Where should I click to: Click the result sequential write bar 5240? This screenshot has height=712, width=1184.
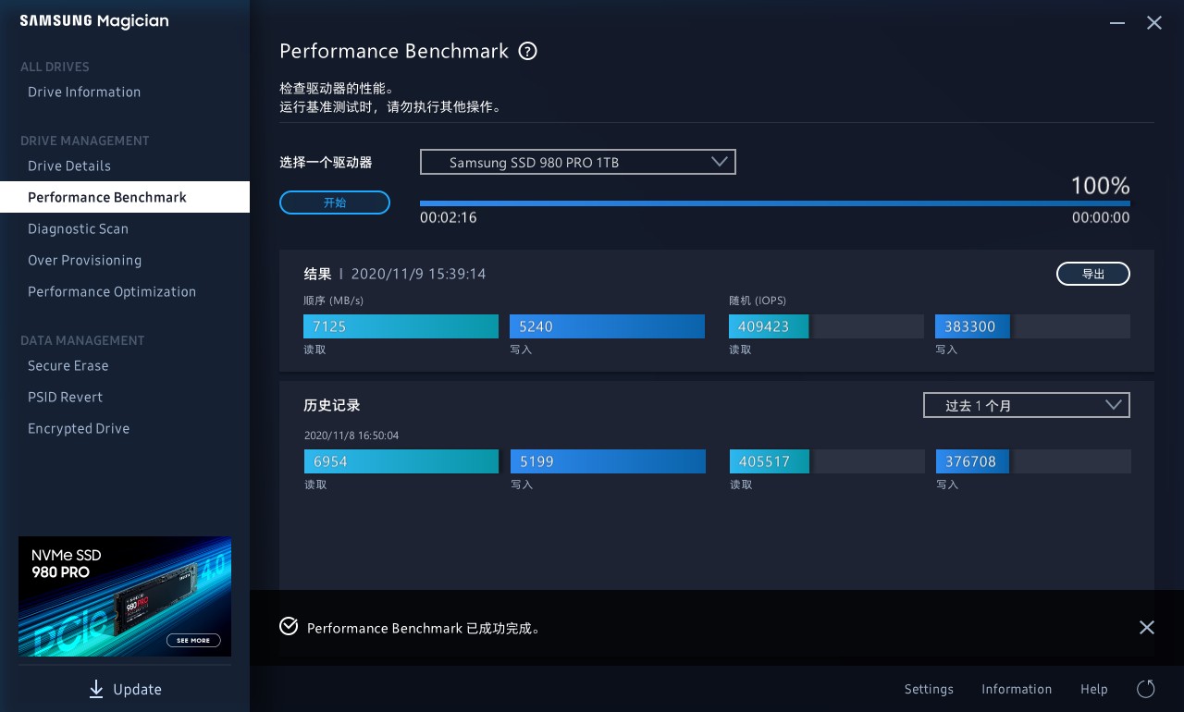tap(607, 326)
